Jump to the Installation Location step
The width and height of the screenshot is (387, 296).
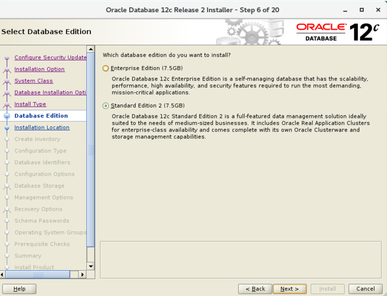pos(42,127)
